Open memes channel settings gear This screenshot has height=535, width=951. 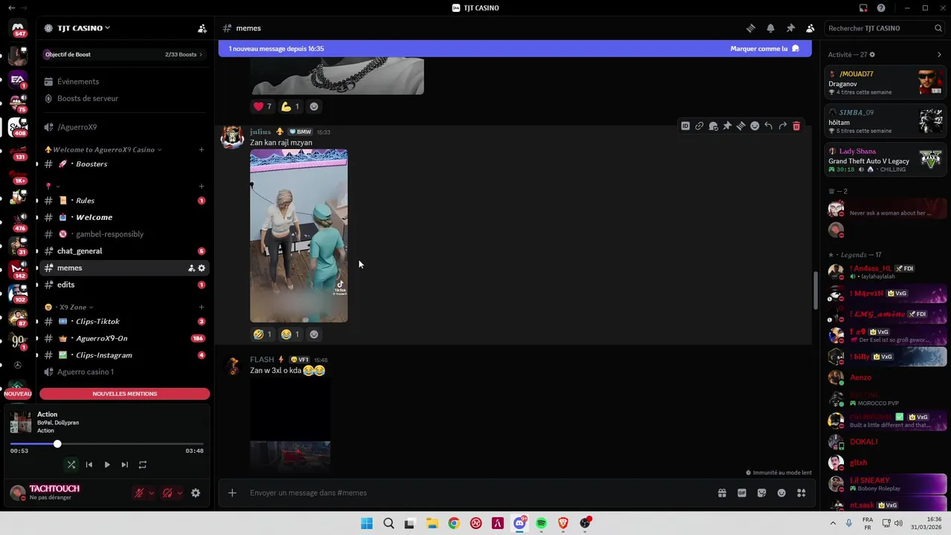click(x=201, y=268)
